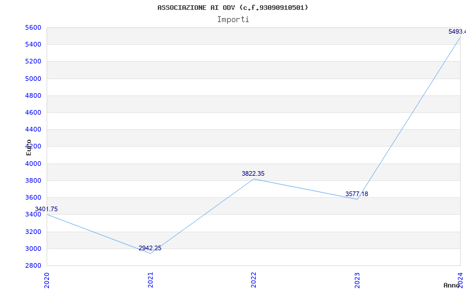466x291 pixels.
Task: Click the 2021 x-axis label
Action: pos(150,280)
